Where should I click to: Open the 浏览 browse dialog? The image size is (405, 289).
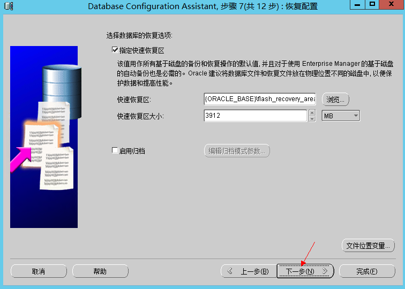(335, 99)
